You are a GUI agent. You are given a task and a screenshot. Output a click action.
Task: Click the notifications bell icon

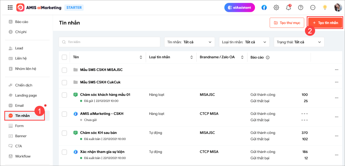coord(288,7)
